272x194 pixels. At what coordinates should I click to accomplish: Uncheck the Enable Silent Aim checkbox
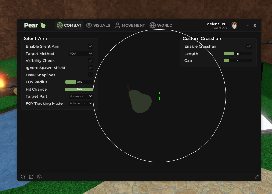point(90,46)
